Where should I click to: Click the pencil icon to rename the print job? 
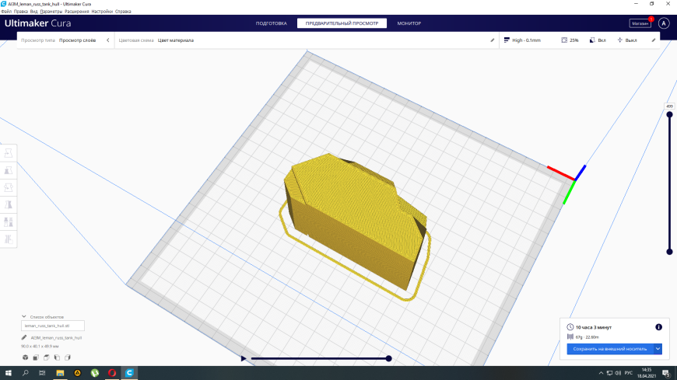click(24, 338)
